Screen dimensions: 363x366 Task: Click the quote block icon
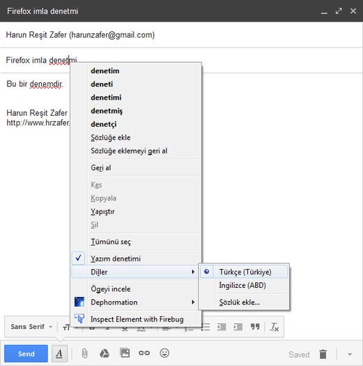pos(255,326)
